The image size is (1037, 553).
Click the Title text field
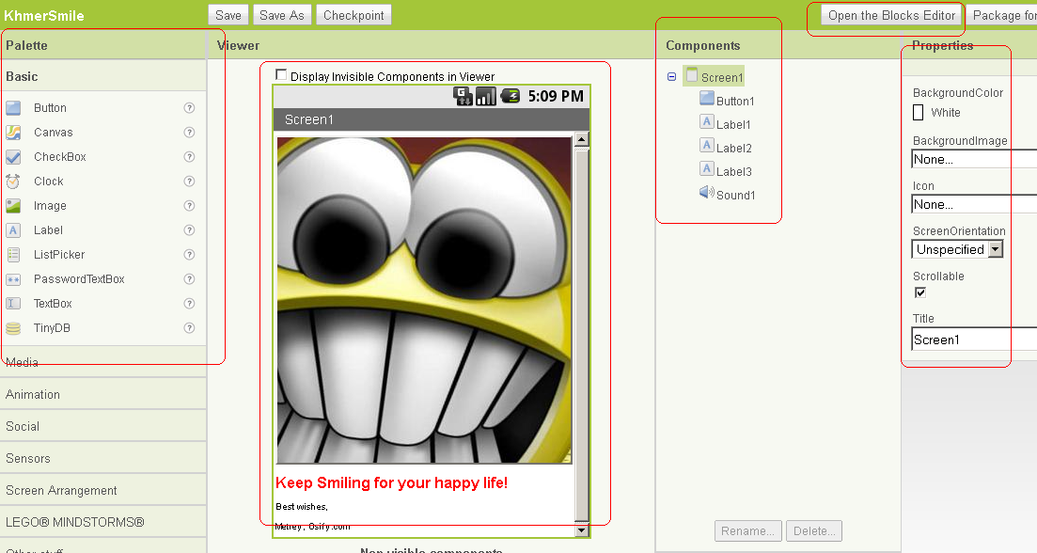pyautogui.click(x=974, y=340)
